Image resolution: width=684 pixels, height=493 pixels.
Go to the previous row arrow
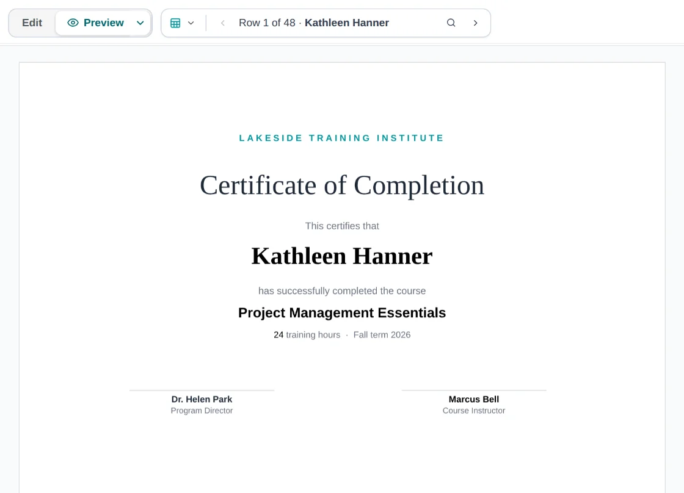(222, 23)
